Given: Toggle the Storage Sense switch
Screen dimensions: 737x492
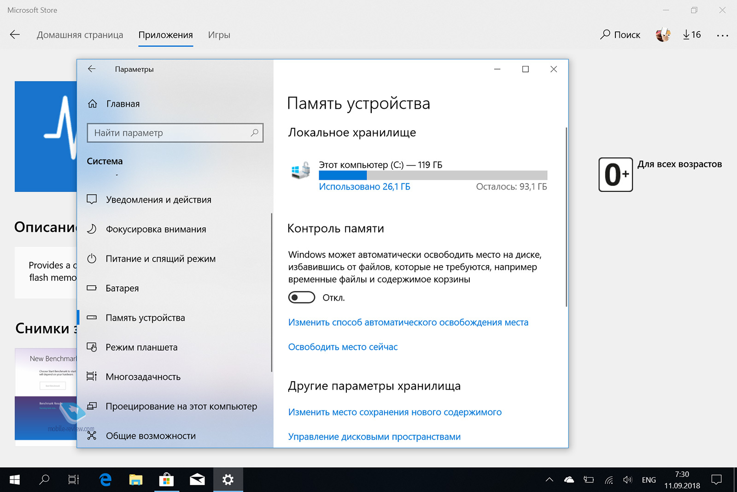Looking at the screenshot, I should tap(302, 297).
